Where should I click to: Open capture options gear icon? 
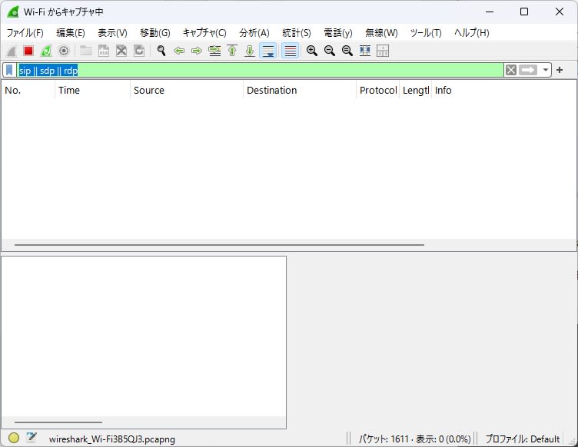coord(64,51)
